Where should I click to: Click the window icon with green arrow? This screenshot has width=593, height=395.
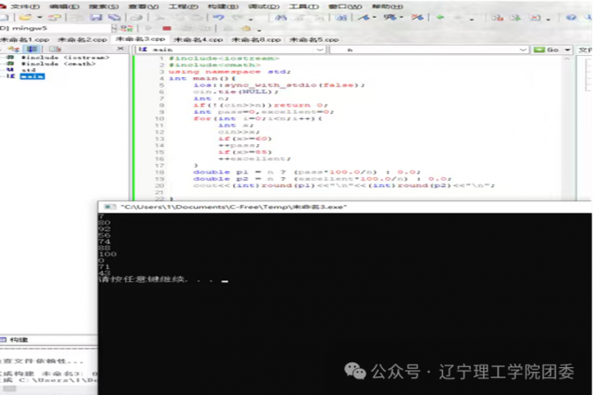(x=516, y=18)
